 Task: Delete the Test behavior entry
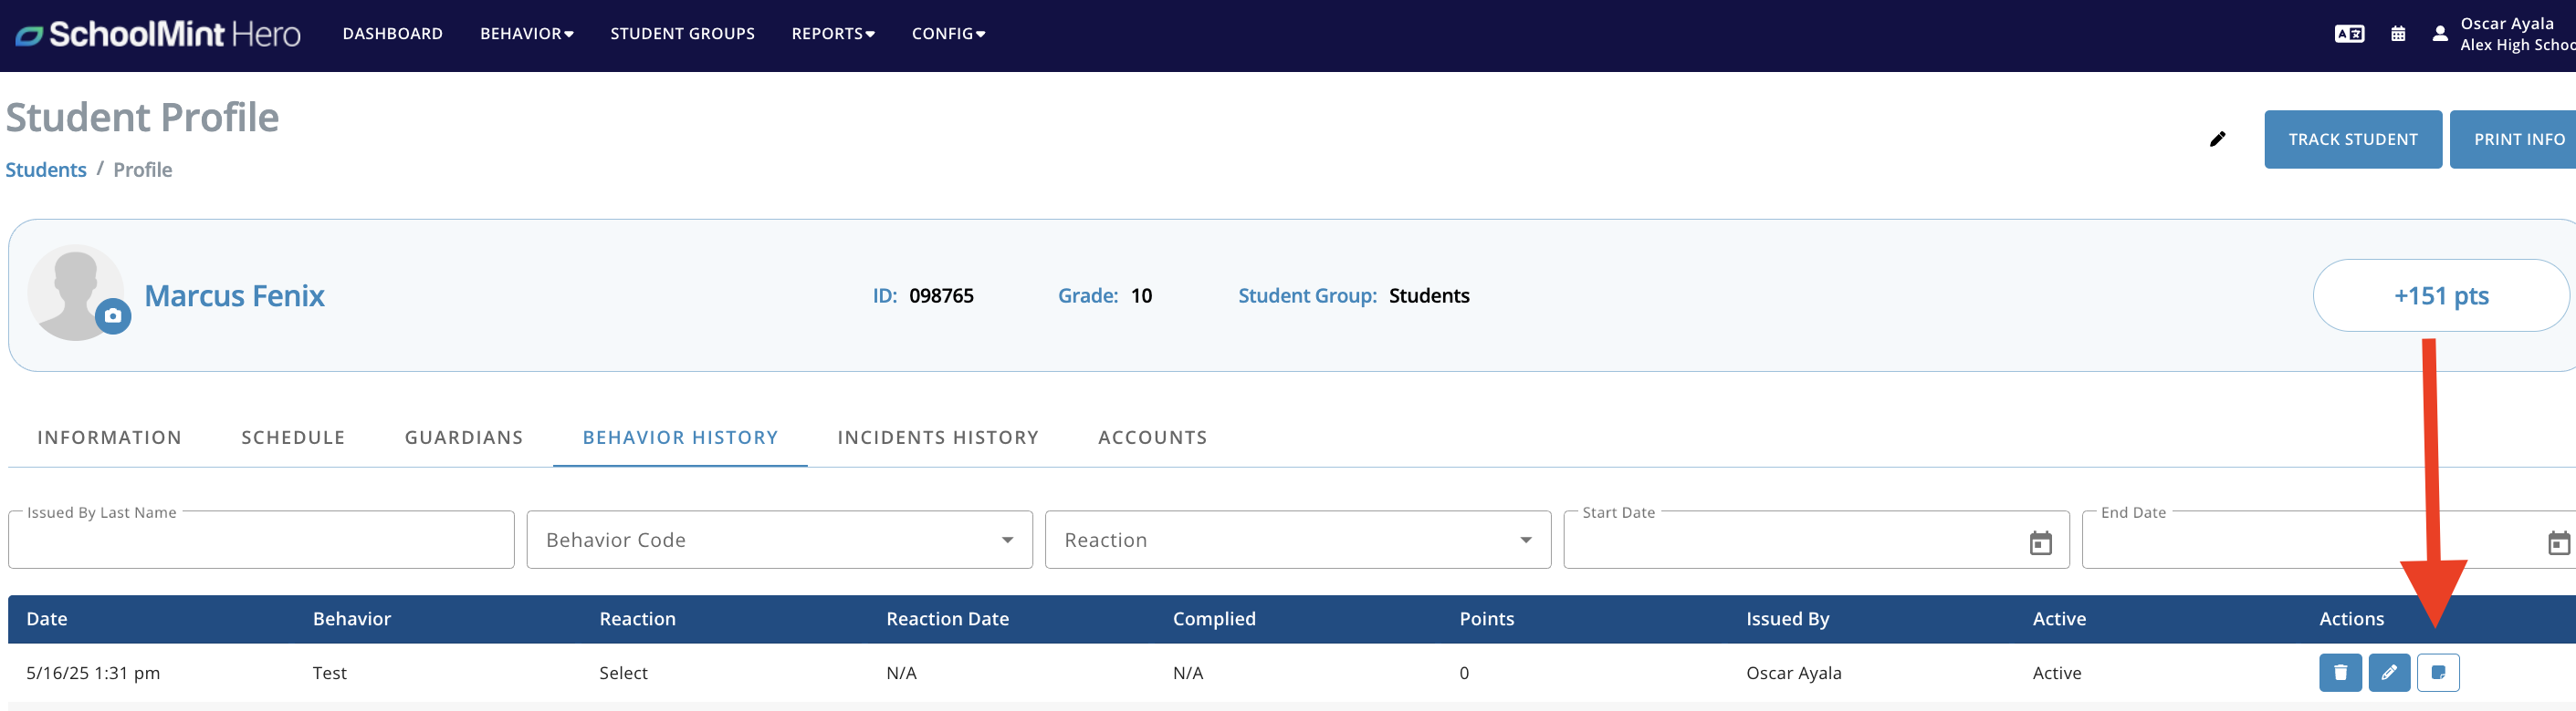pos(2340,672)
